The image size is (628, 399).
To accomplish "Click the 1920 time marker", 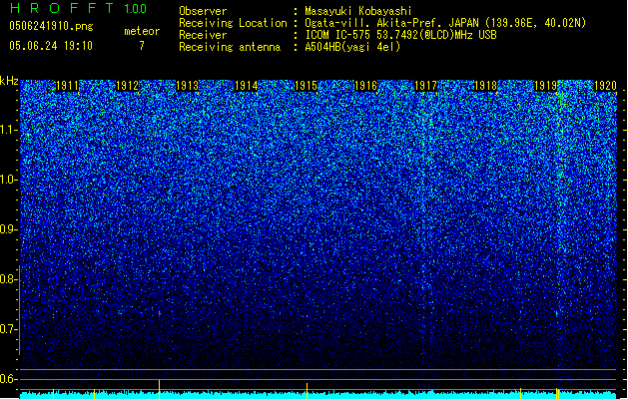I will coord(605,86).
